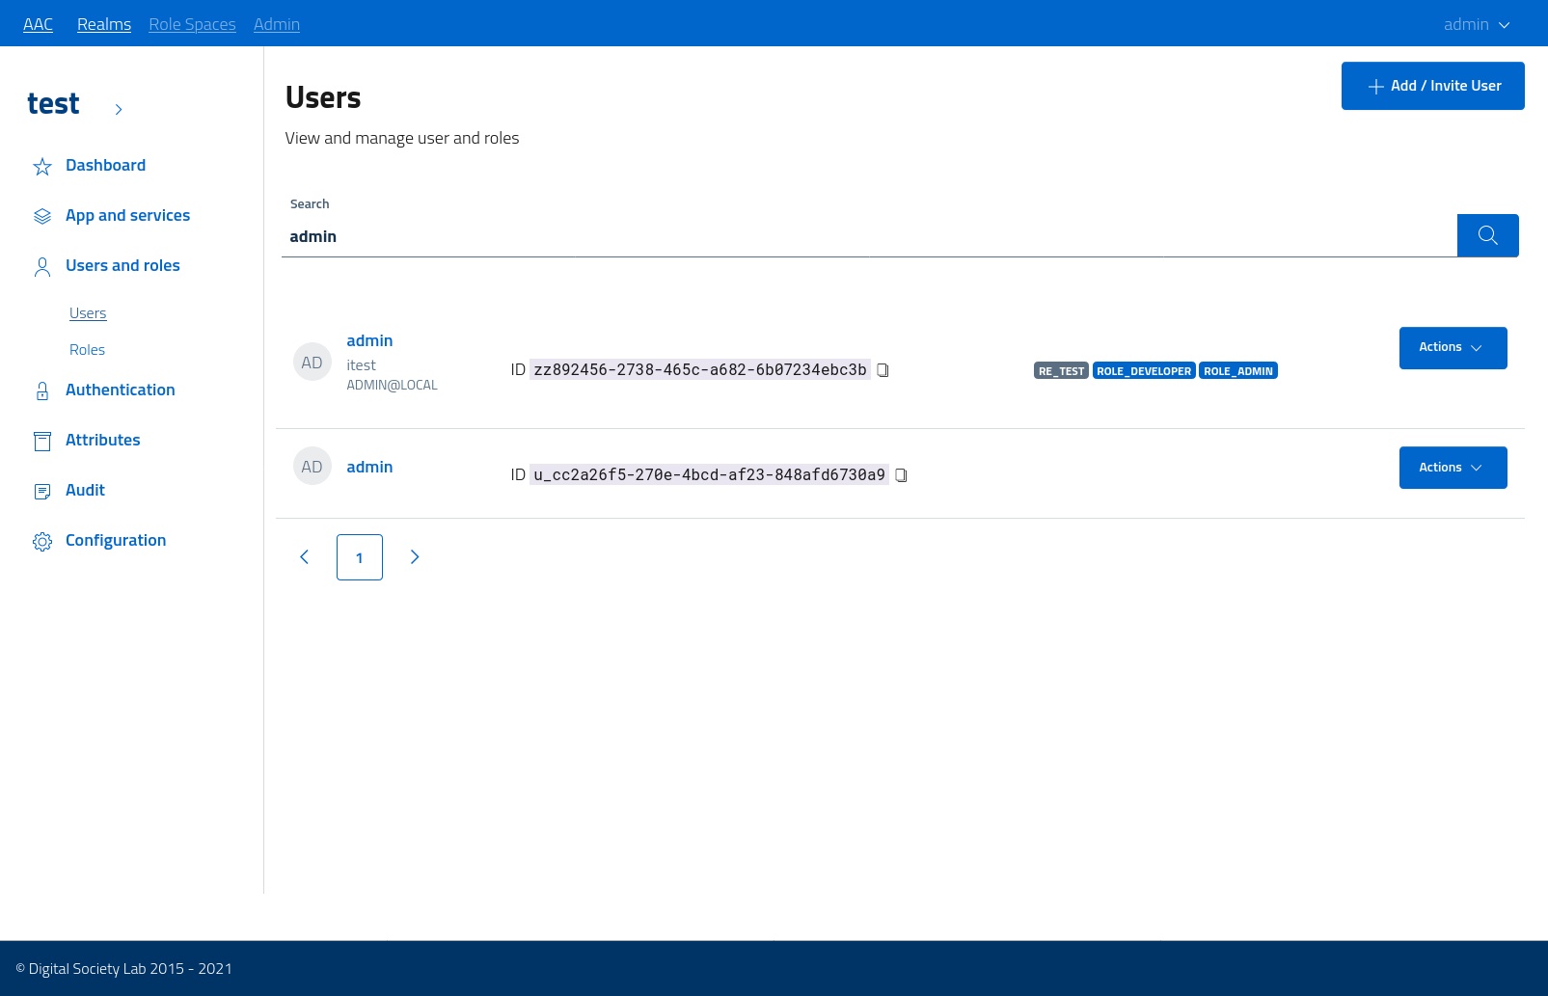Open the Configuration link

[x=116, y=541]
